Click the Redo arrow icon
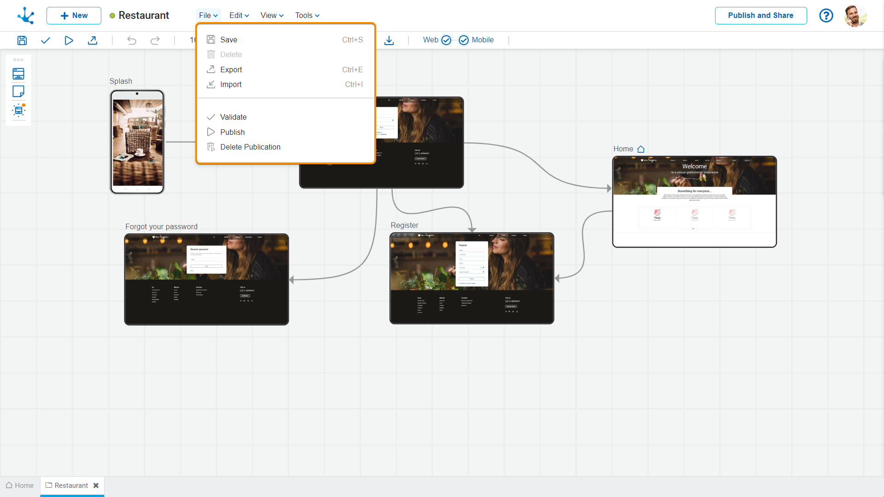 156,40
